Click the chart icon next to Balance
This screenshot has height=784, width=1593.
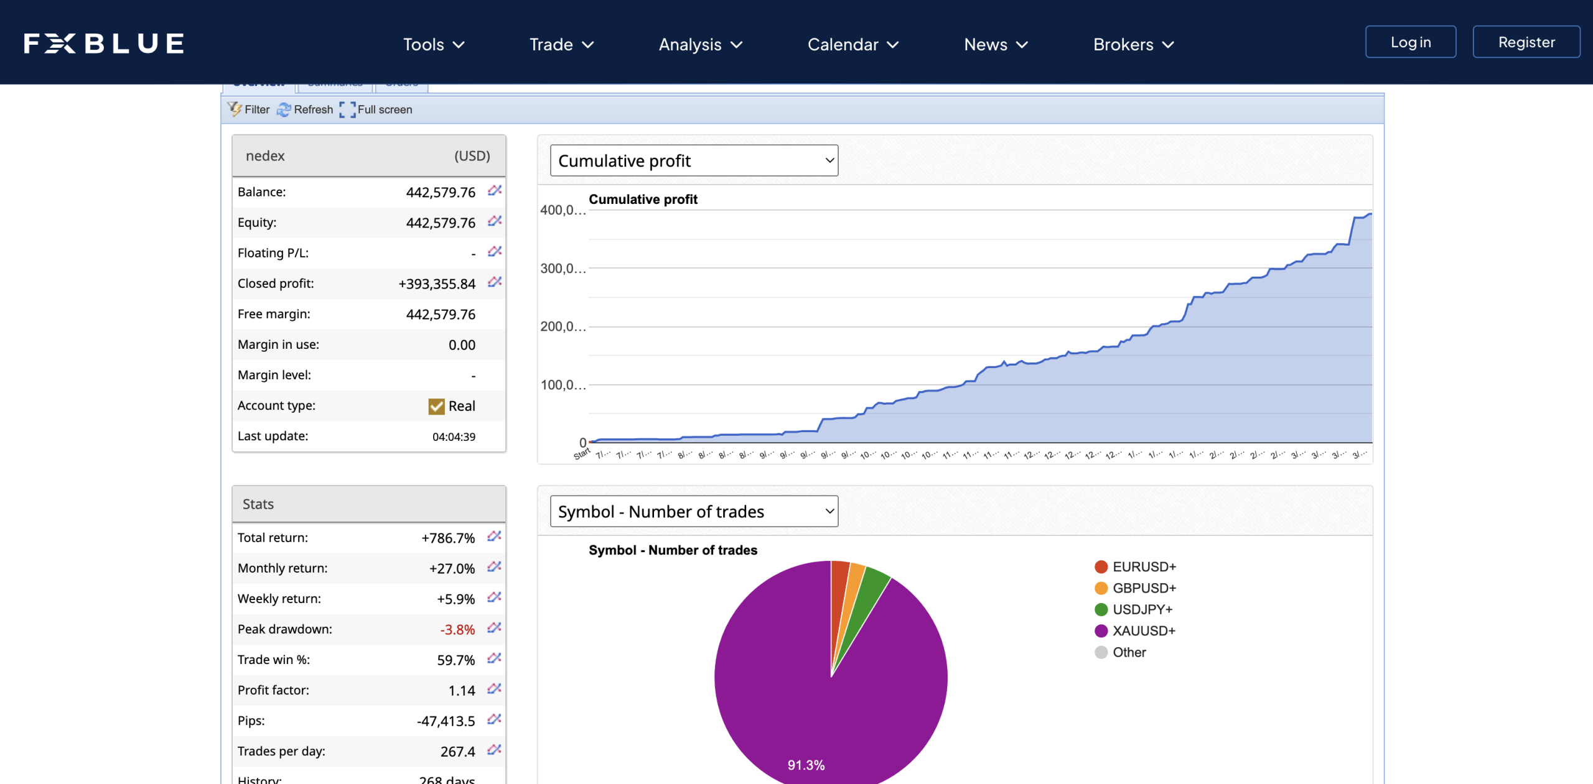[495, 191]
